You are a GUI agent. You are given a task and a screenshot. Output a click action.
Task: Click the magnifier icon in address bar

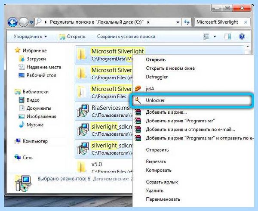point(39,22)
